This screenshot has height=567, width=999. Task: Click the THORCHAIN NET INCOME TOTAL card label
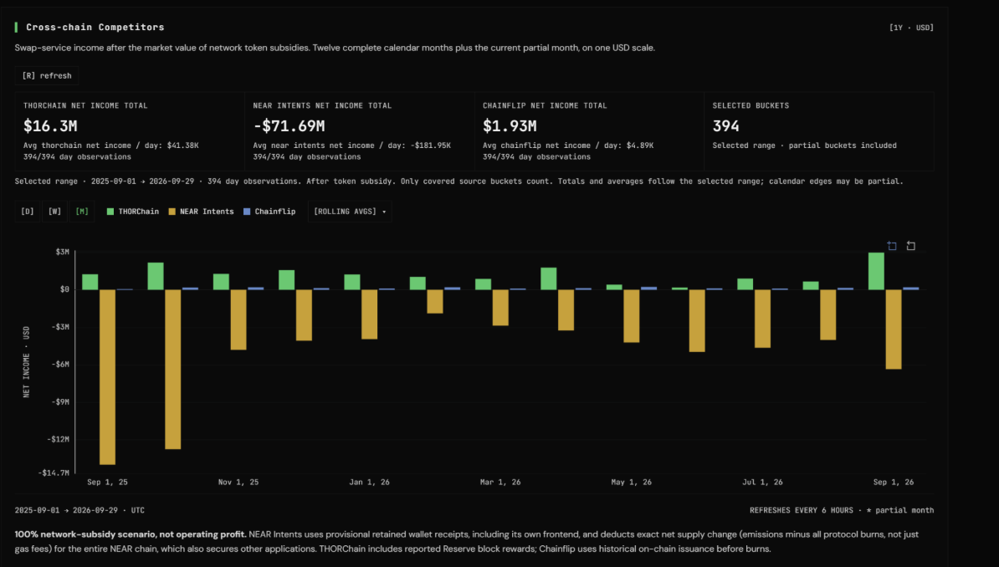85,105
